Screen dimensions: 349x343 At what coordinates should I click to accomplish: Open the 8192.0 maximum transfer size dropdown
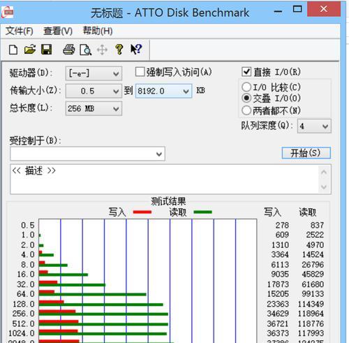[164, 91]
